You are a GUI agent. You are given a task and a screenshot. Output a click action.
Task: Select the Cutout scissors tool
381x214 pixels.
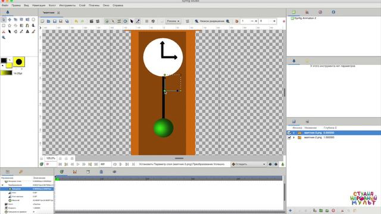point(4,32)
